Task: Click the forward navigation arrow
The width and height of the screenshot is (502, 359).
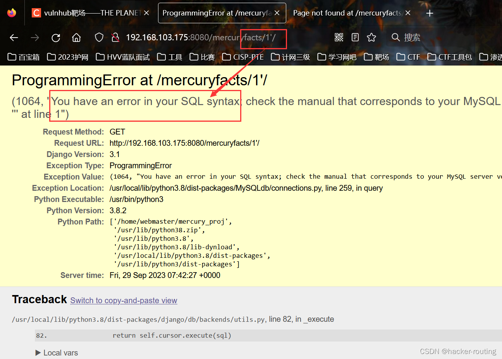Action: [34, 38]
